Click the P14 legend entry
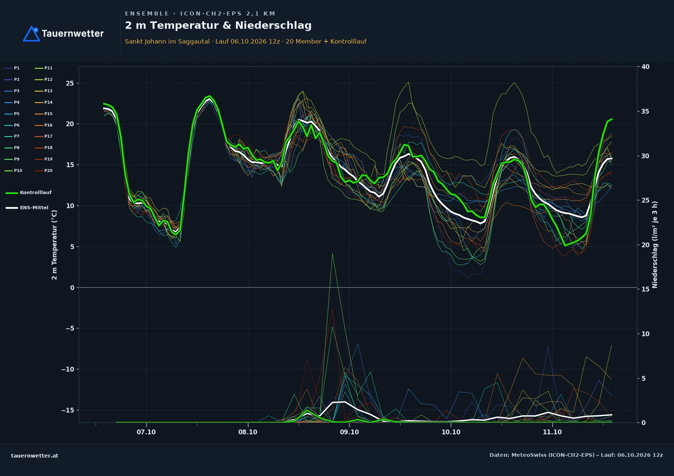 point(44,102)
